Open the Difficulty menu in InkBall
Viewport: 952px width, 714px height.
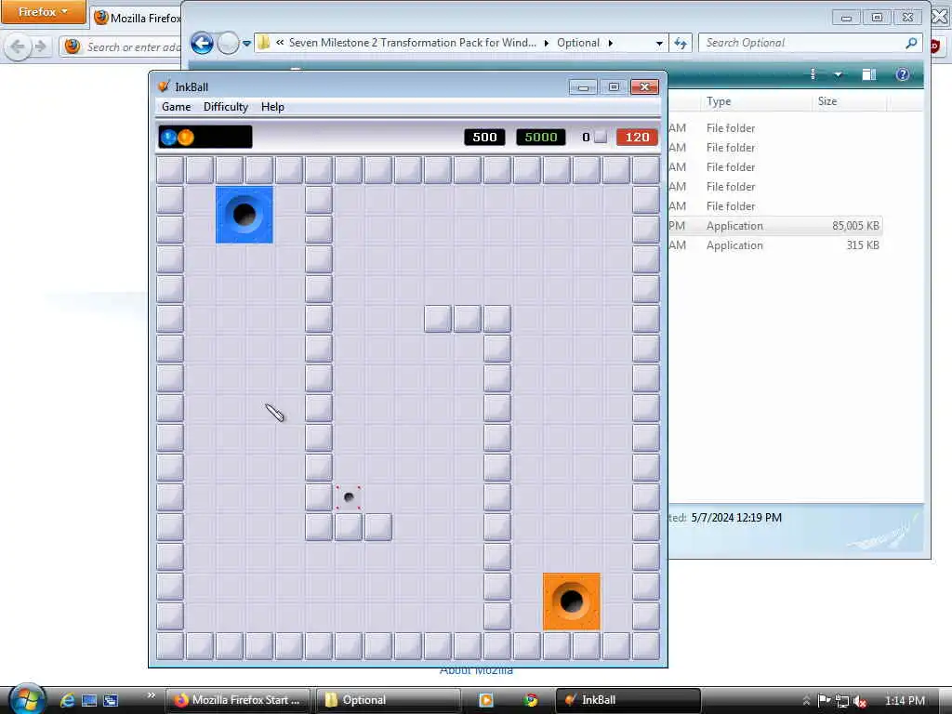[225, 107]
